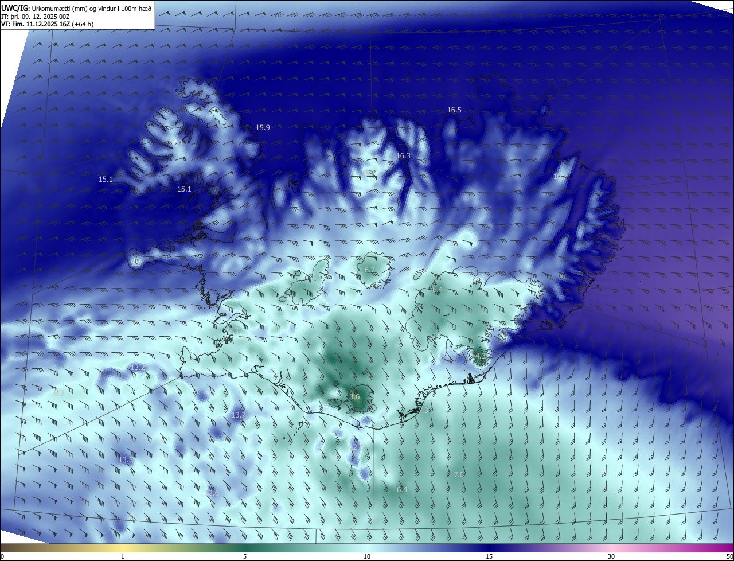Click the 13.2 value southwest of Reykjanes
Screen dimensions: 734x561
click(138, 368)
